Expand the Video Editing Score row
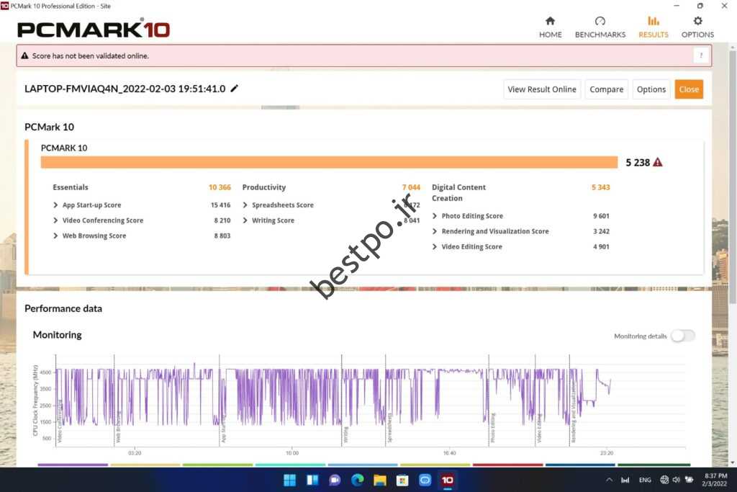This screenshot has width=737, height=492. [x=434, y=246]
